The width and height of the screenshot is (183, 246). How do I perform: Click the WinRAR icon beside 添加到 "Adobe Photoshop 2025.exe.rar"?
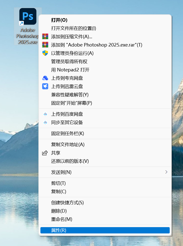point(45,45)
